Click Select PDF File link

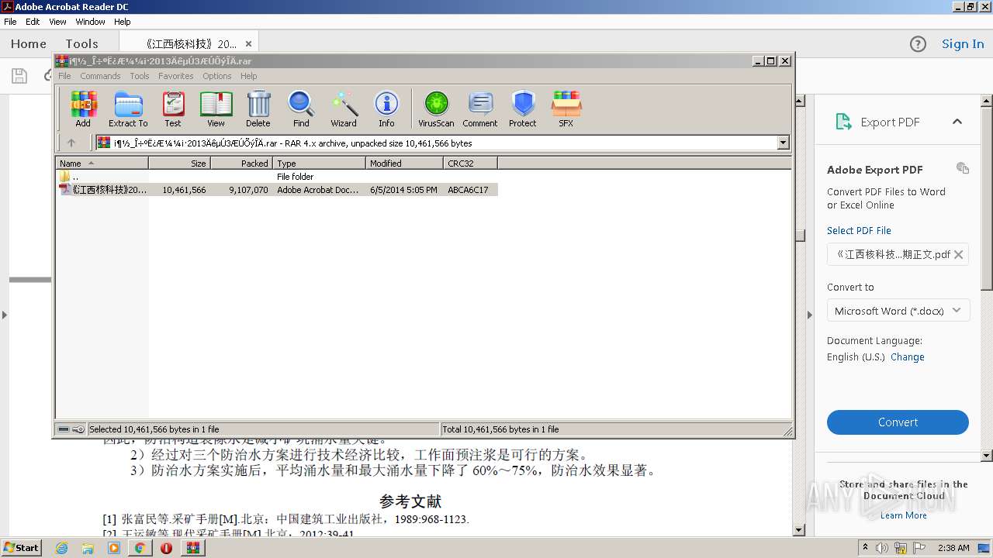click(x=859, y=230)
